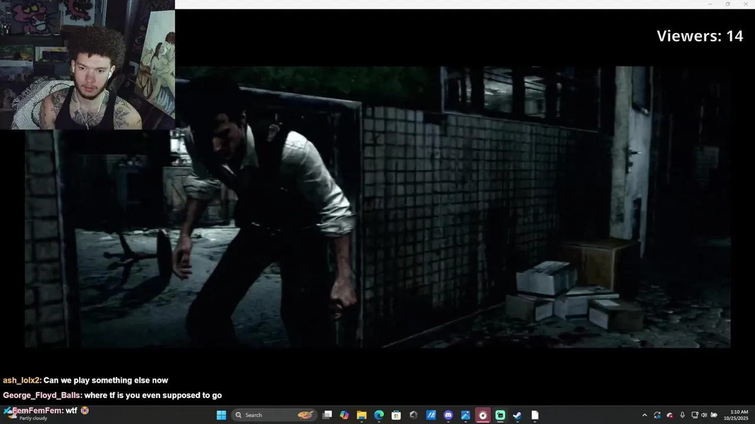Screen dimensions: 755x424
Task: Open the clock showing 1:10 AM
Action: click(x=739, y=415)
